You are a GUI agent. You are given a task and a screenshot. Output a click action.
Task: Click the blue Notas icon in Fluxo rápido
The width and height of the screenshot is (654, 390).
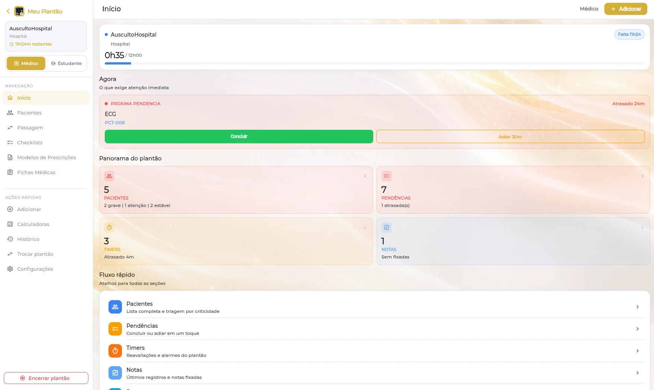pos(115,373)
